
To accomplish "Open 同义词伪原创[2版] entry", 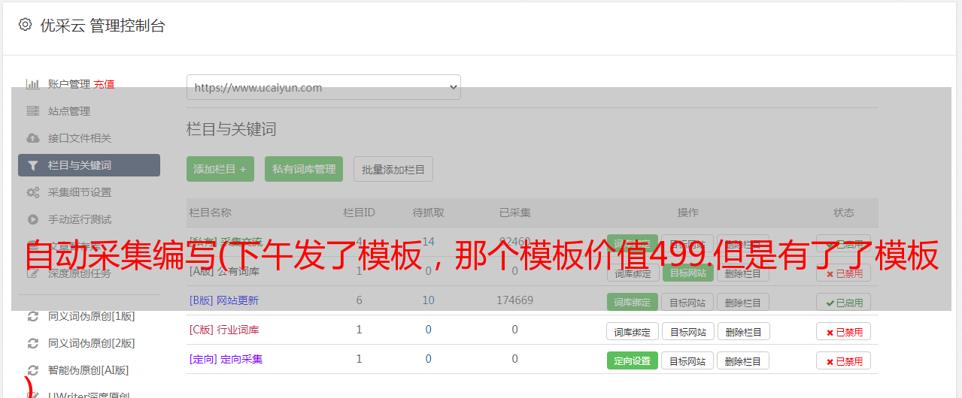I will [x=92, y=343].
